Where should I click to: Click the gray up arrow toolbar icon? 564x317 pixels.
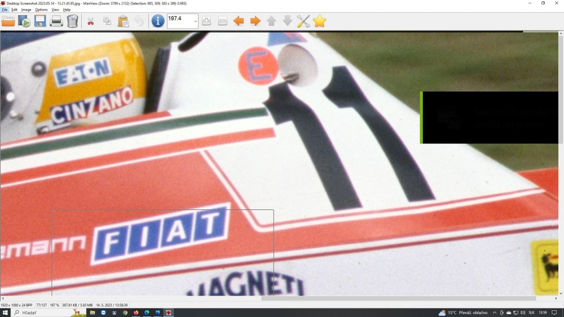click(x=272, y=21)
